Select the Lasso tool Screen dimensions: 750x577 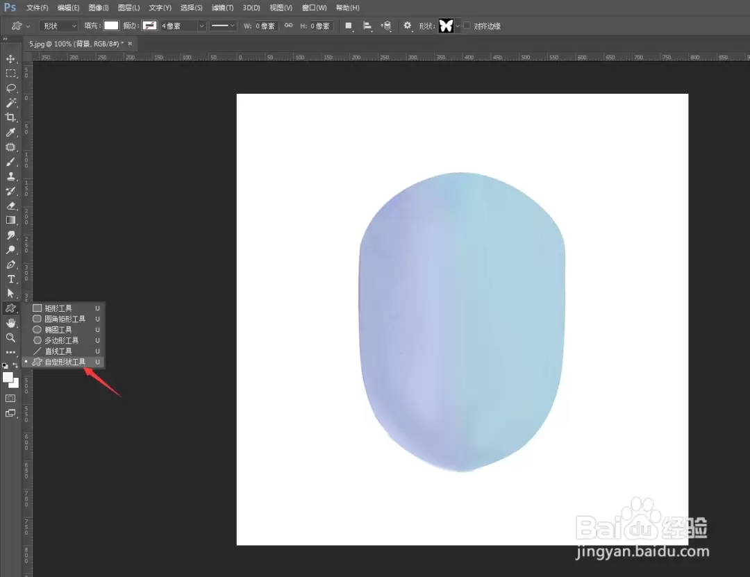[10, 88]
